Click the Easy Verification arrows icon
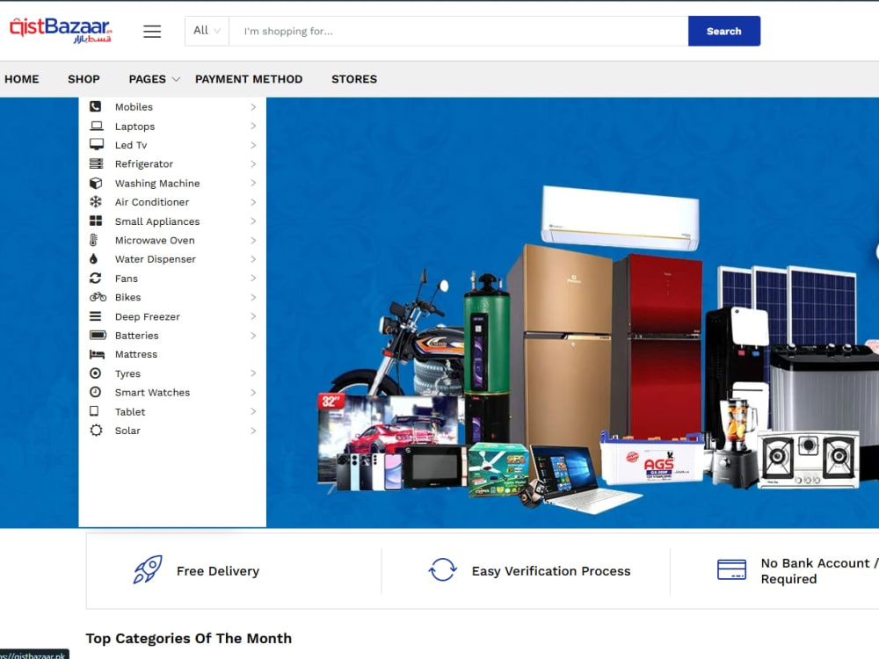Image resolution: width=879 pixels, height=659 pixels. point(443,569)
